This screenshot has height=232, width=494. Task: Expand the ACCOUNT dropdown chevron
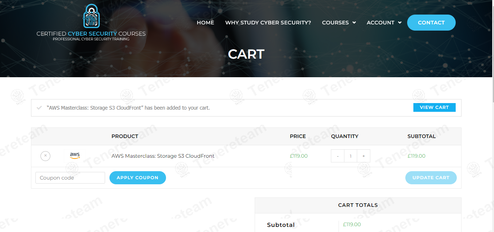400,23
